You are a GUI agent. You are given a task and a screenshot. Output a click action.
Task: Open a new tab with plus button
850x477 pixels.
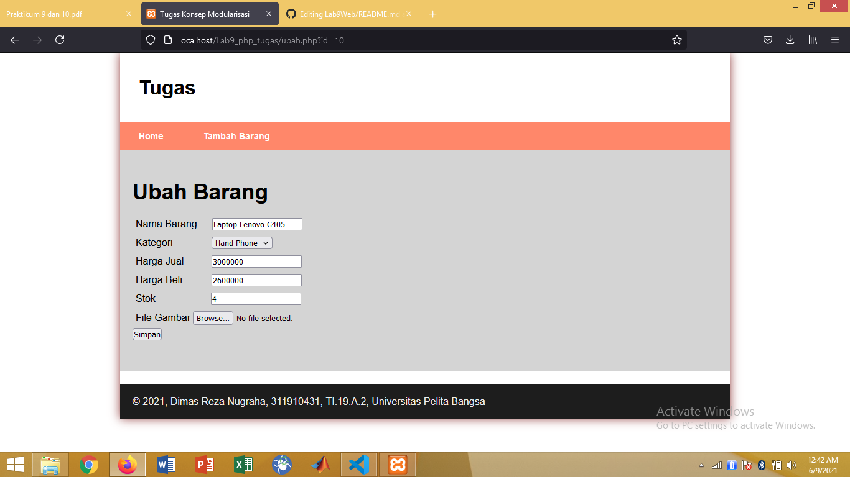coord(433,14)
